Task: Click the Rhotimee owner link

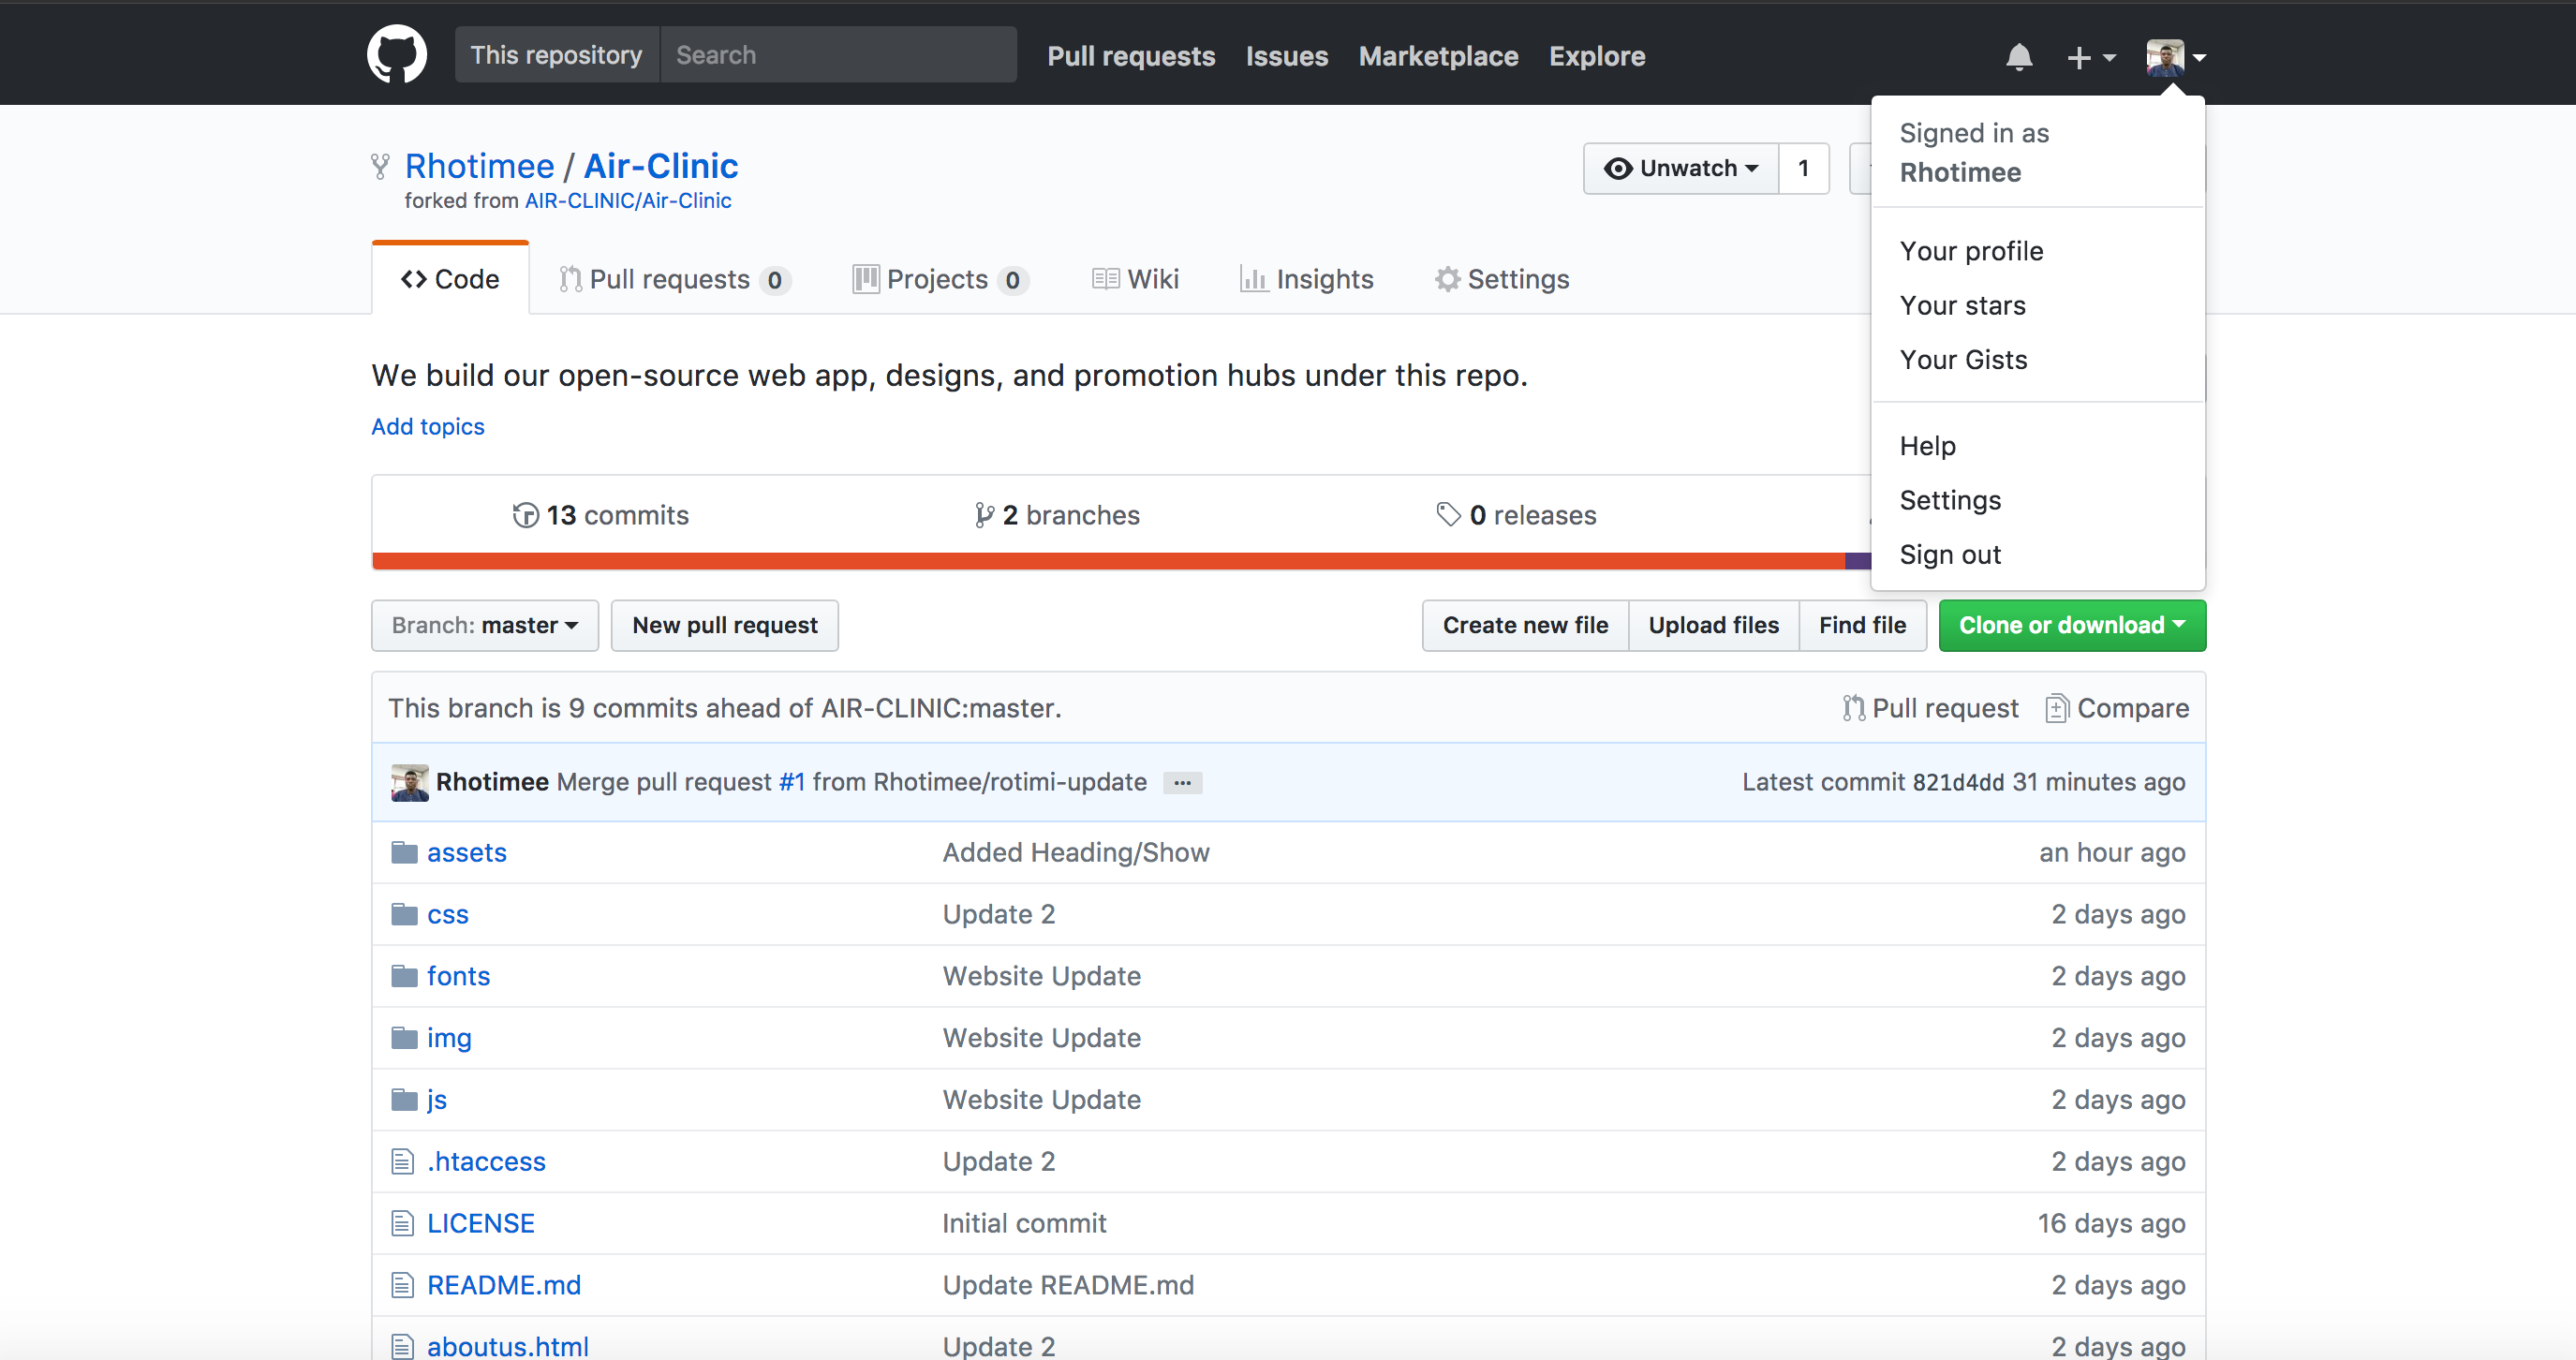Action: (479, 165)
